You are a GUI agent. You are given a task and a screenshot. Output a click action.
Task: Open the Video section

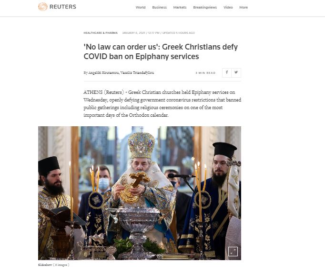228,7
